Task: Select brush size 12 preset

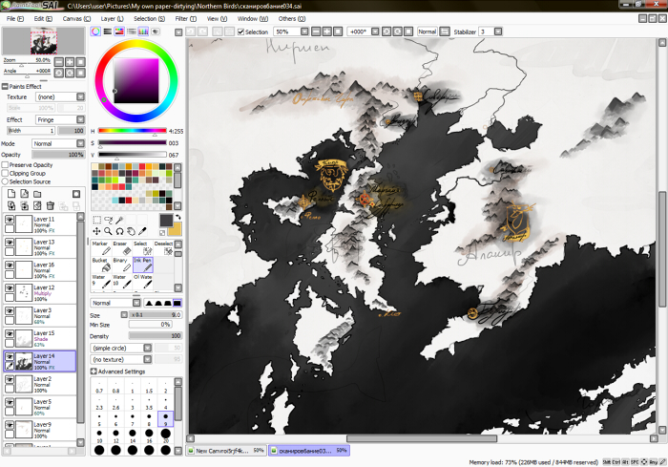Action: (x=115, y=435)
